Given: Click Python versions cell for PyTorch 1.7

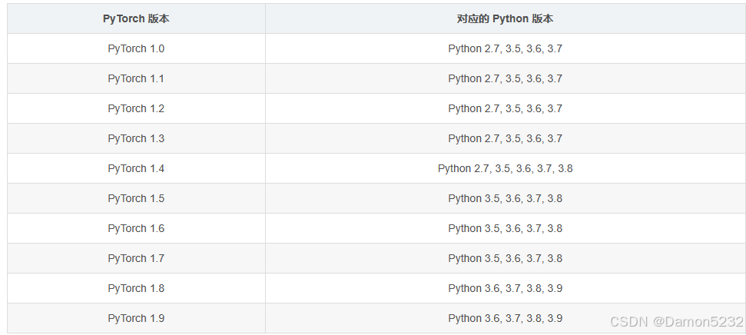Looking at the screenshot, I should tap(505, 258).
